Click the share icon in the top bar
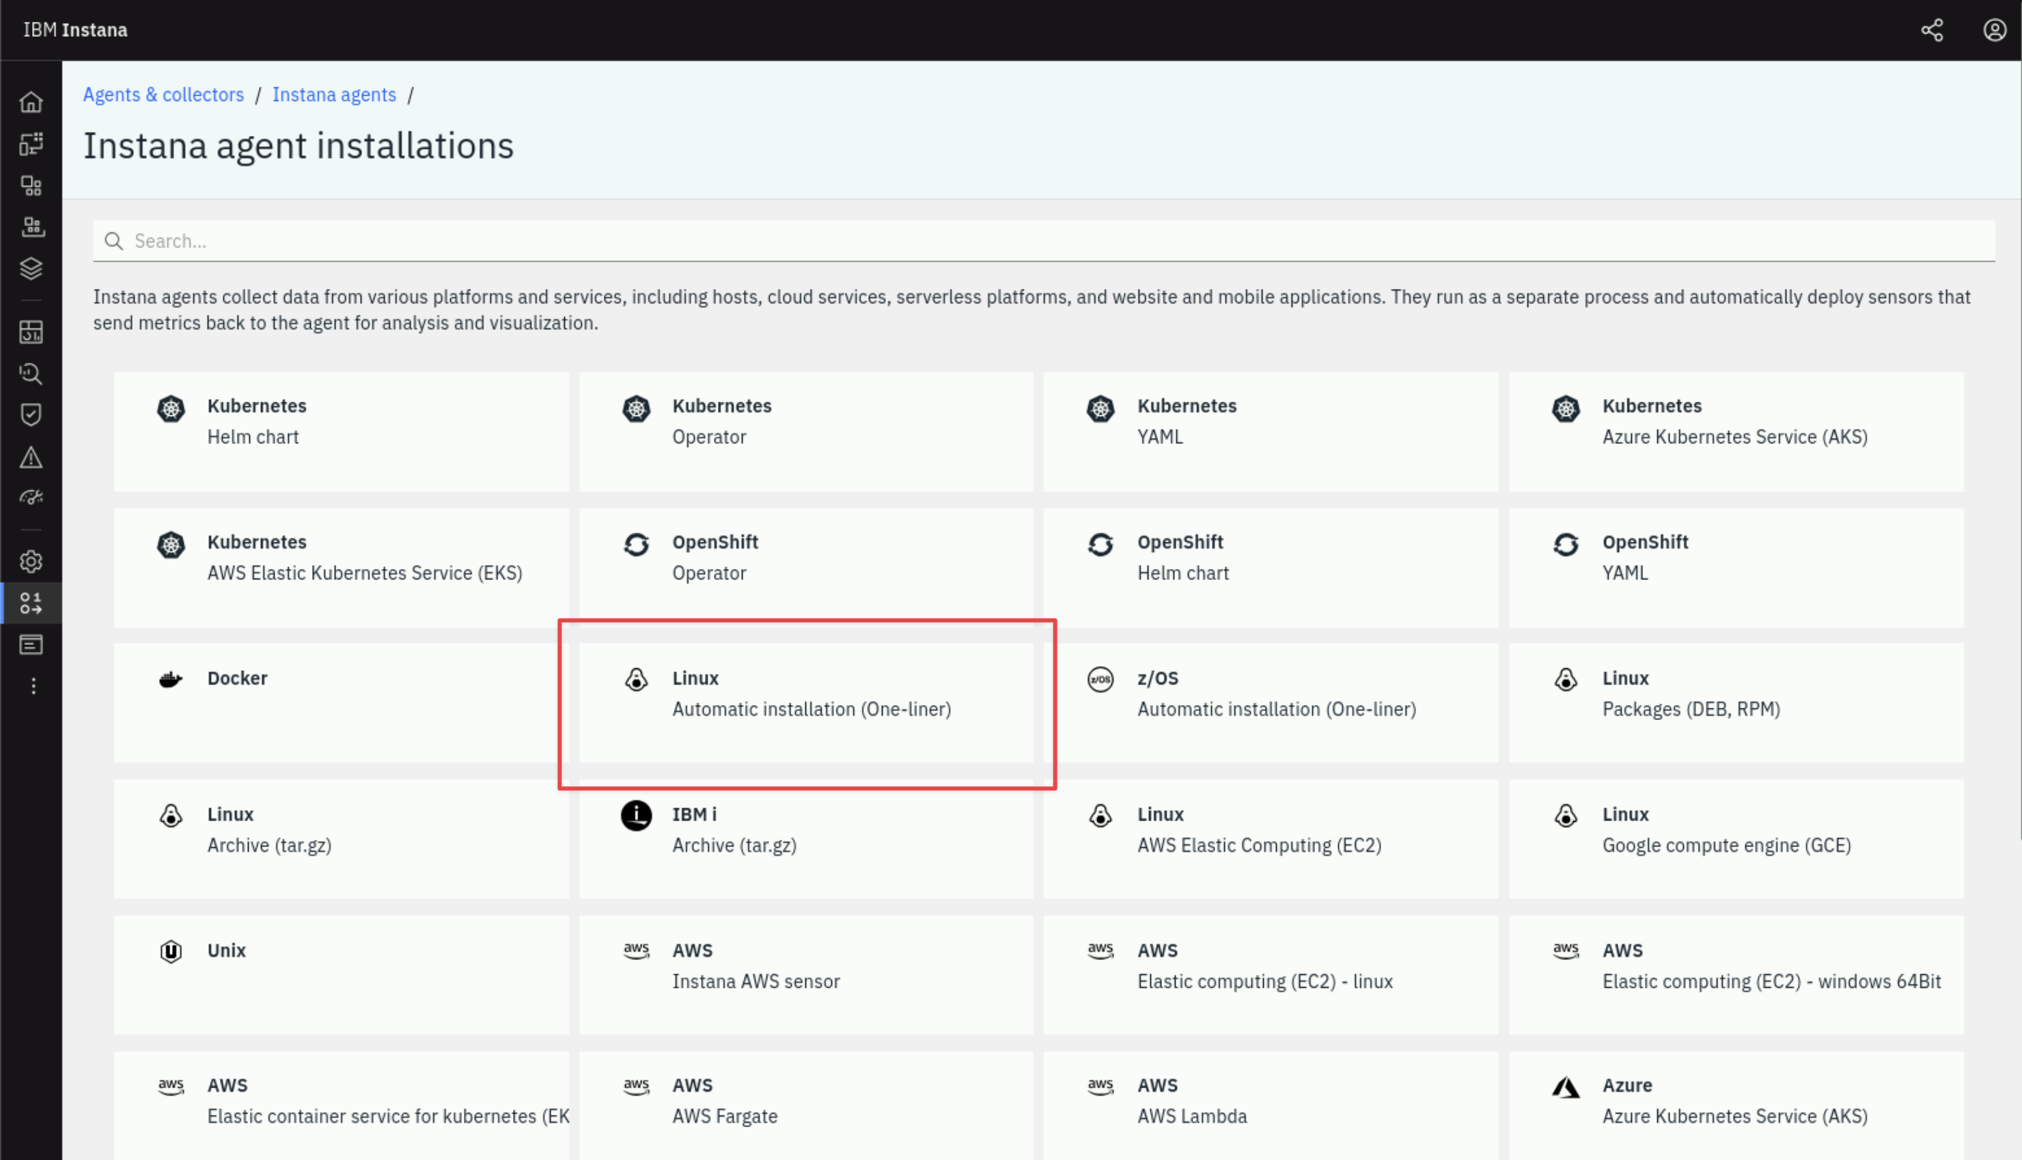The image size is (2022, 1160). (x=1933, y=29)
